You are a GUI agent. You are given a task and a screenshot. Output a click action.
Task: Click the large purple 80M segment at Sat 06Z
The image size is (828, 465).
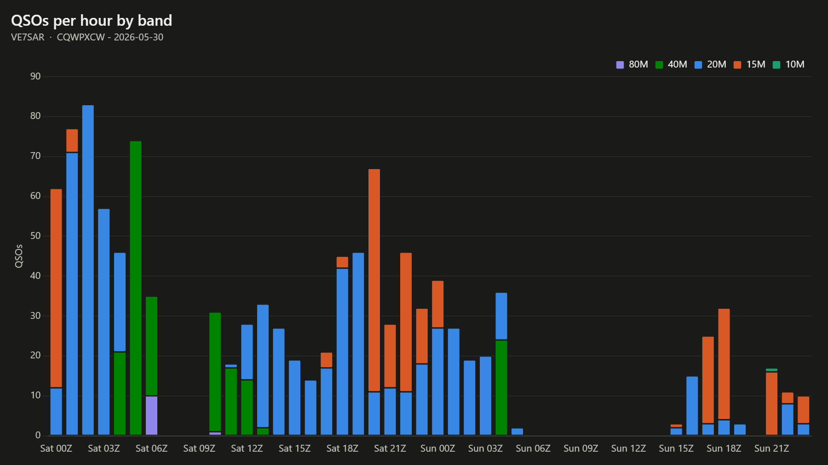tap(151, 415)
